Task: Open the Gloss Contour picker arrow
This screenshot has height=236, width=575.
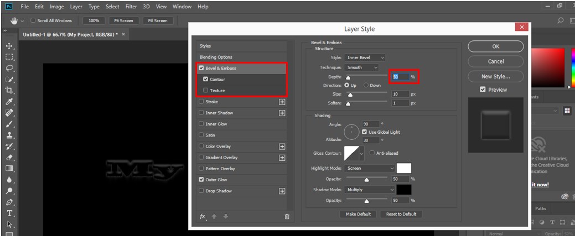Action: 361,154
